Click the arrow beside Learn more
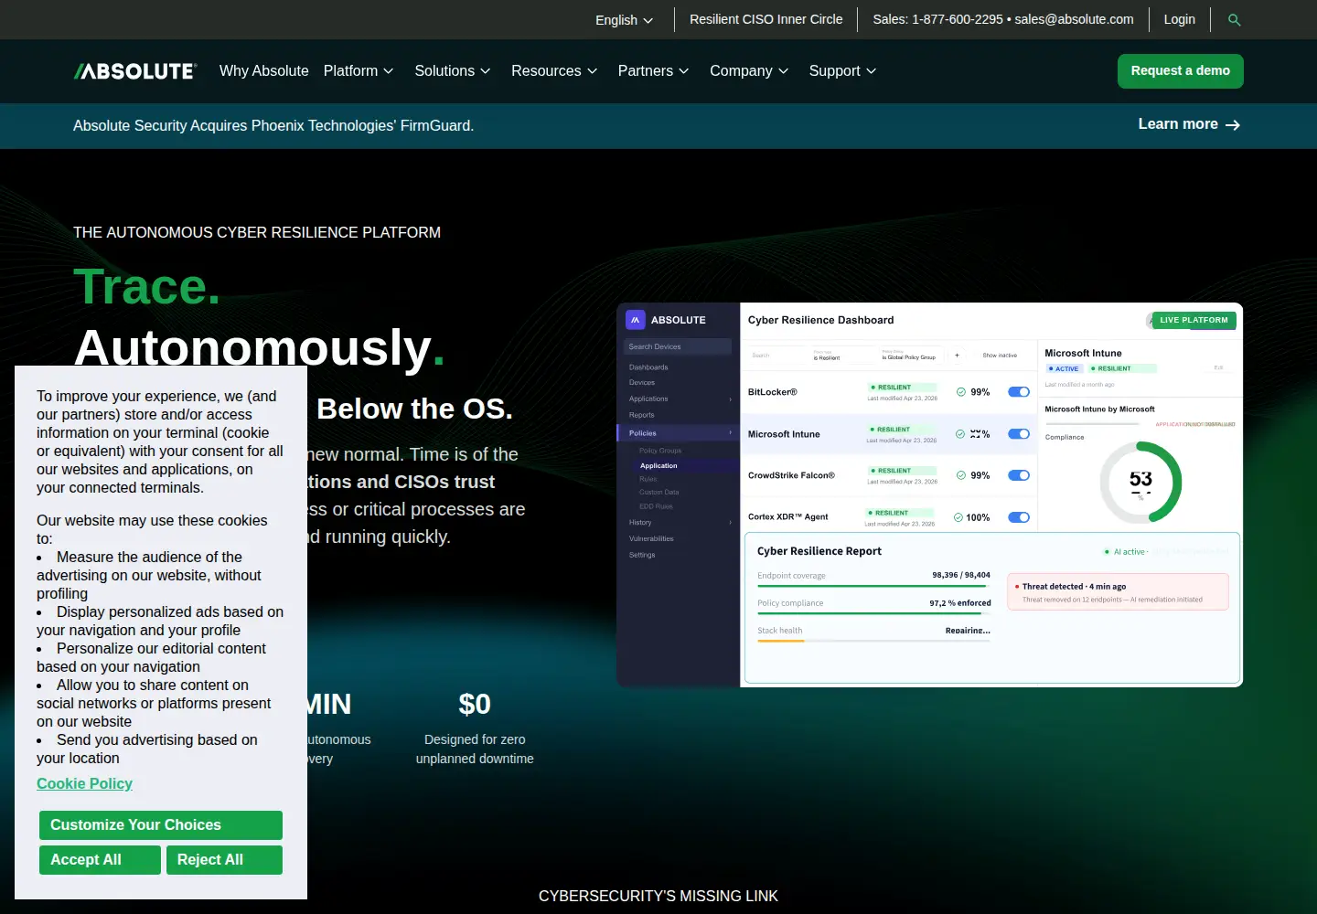 click(x=1233, y=125)
